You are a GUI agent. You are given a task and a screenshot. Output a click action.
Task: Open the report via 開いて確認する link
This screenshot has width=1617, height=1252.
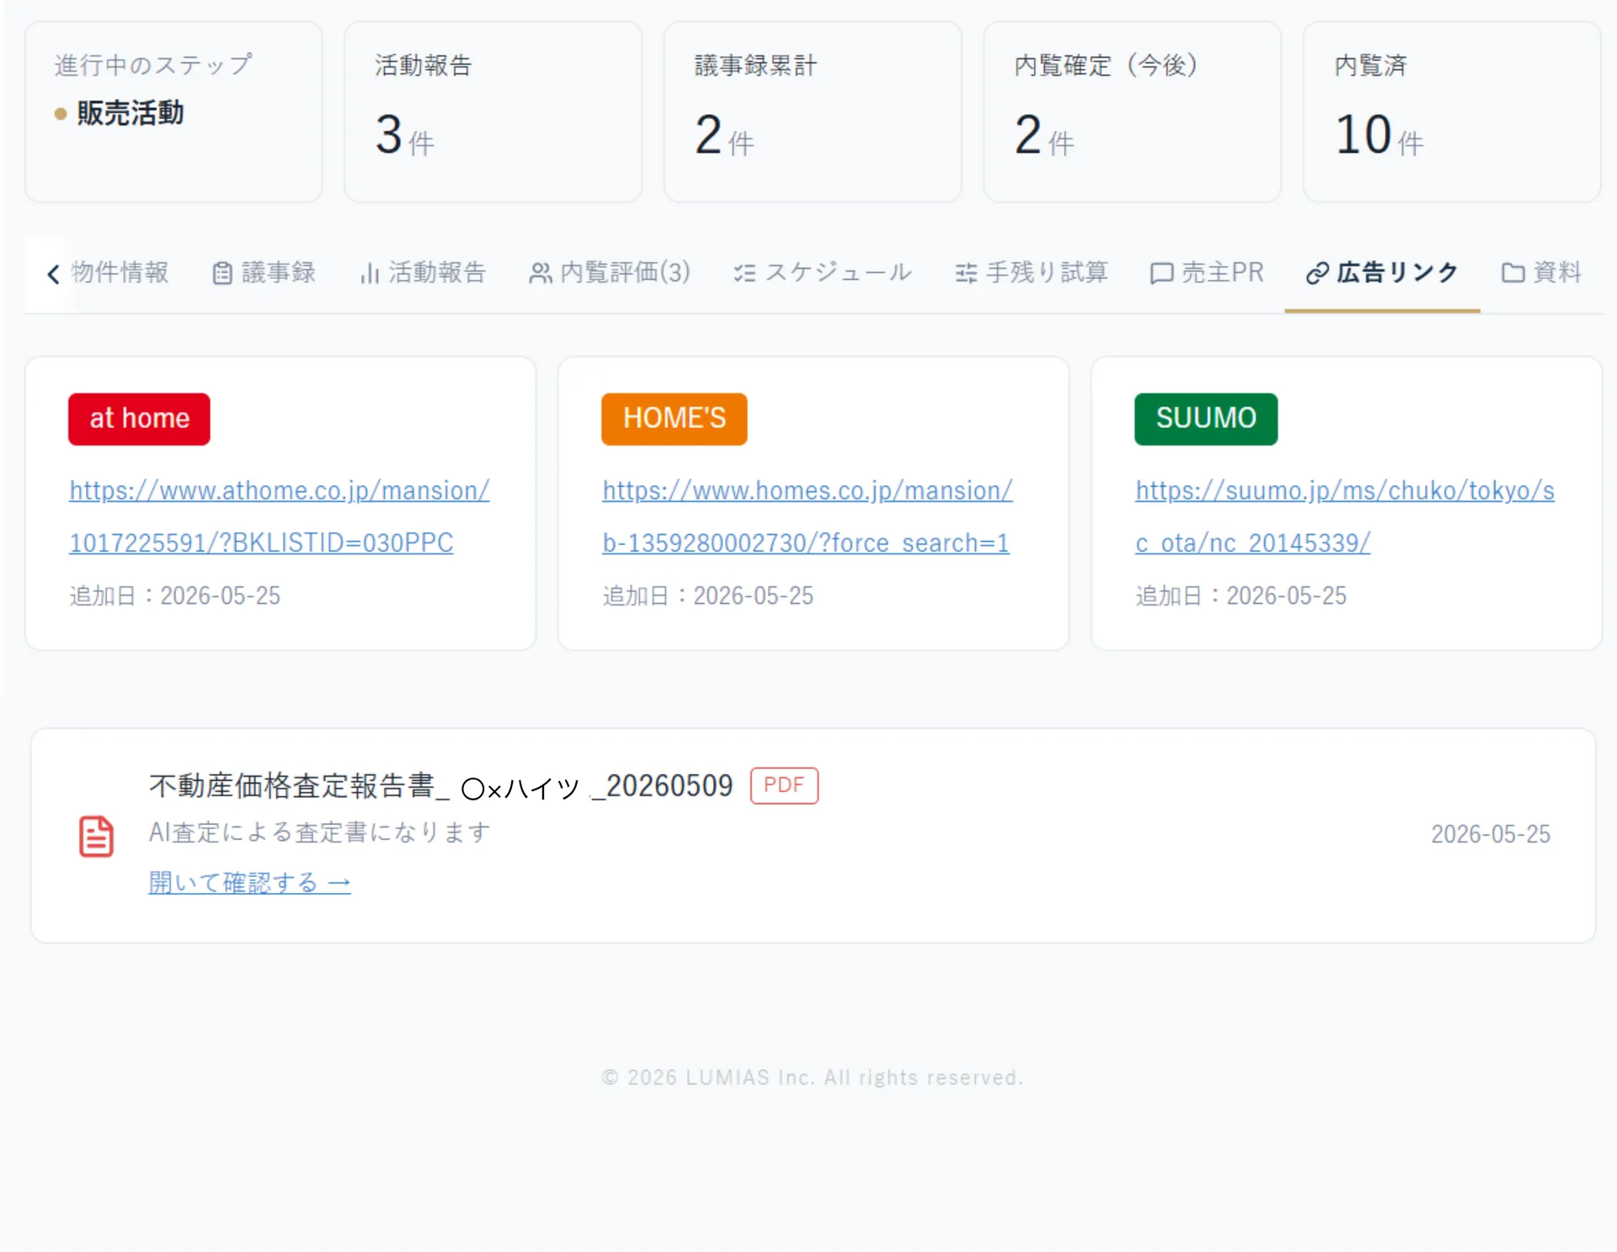[249, 882]
